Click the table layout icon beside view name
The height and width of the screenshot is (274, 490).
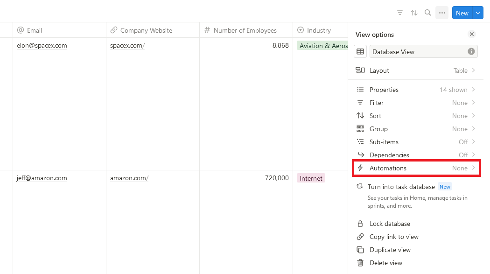(x=360, y=51)
